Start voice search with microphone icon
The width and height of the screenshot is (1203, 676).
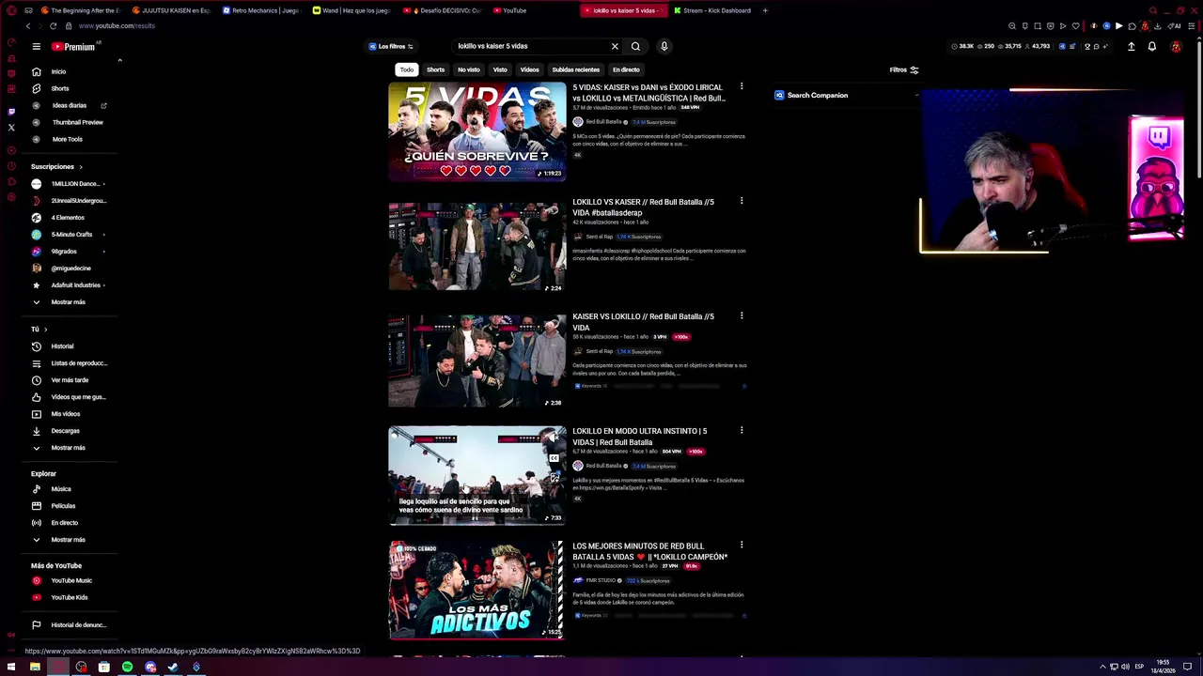[x=664, y=46]
